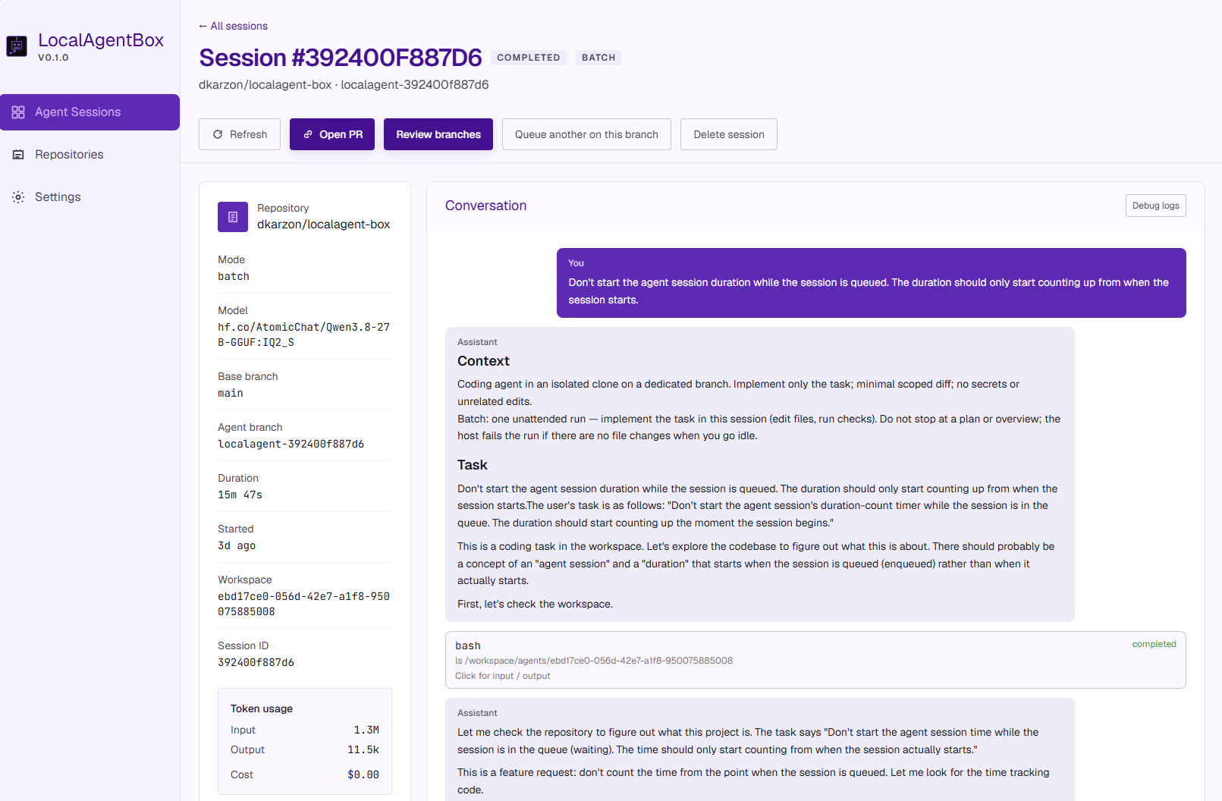Click the Settings gear icon

pos(18,197)
